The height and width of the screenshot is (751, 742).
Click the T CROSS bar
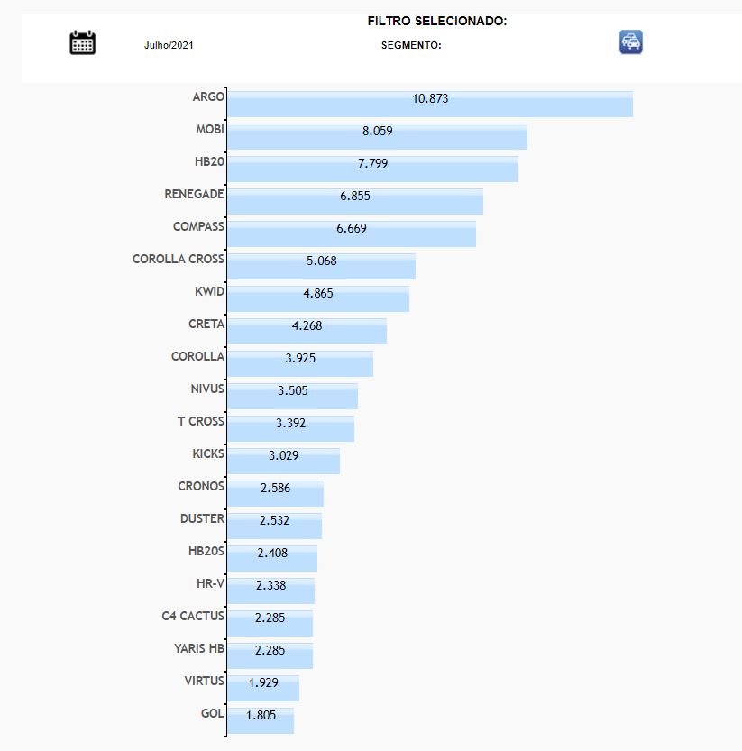pyautogui.click(x=290, y=428)
